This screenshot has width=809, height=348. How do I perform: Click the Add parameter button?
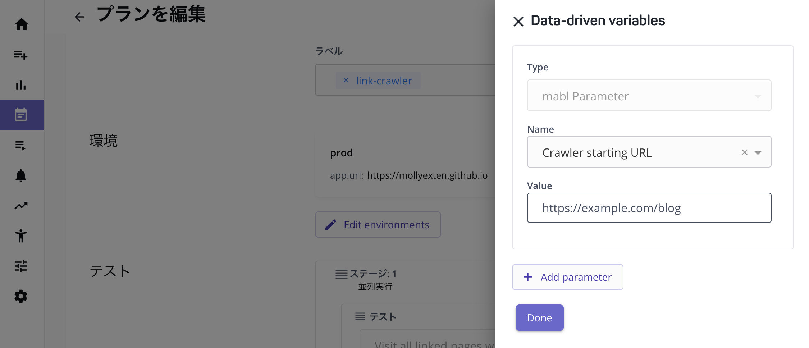[567, 277]
